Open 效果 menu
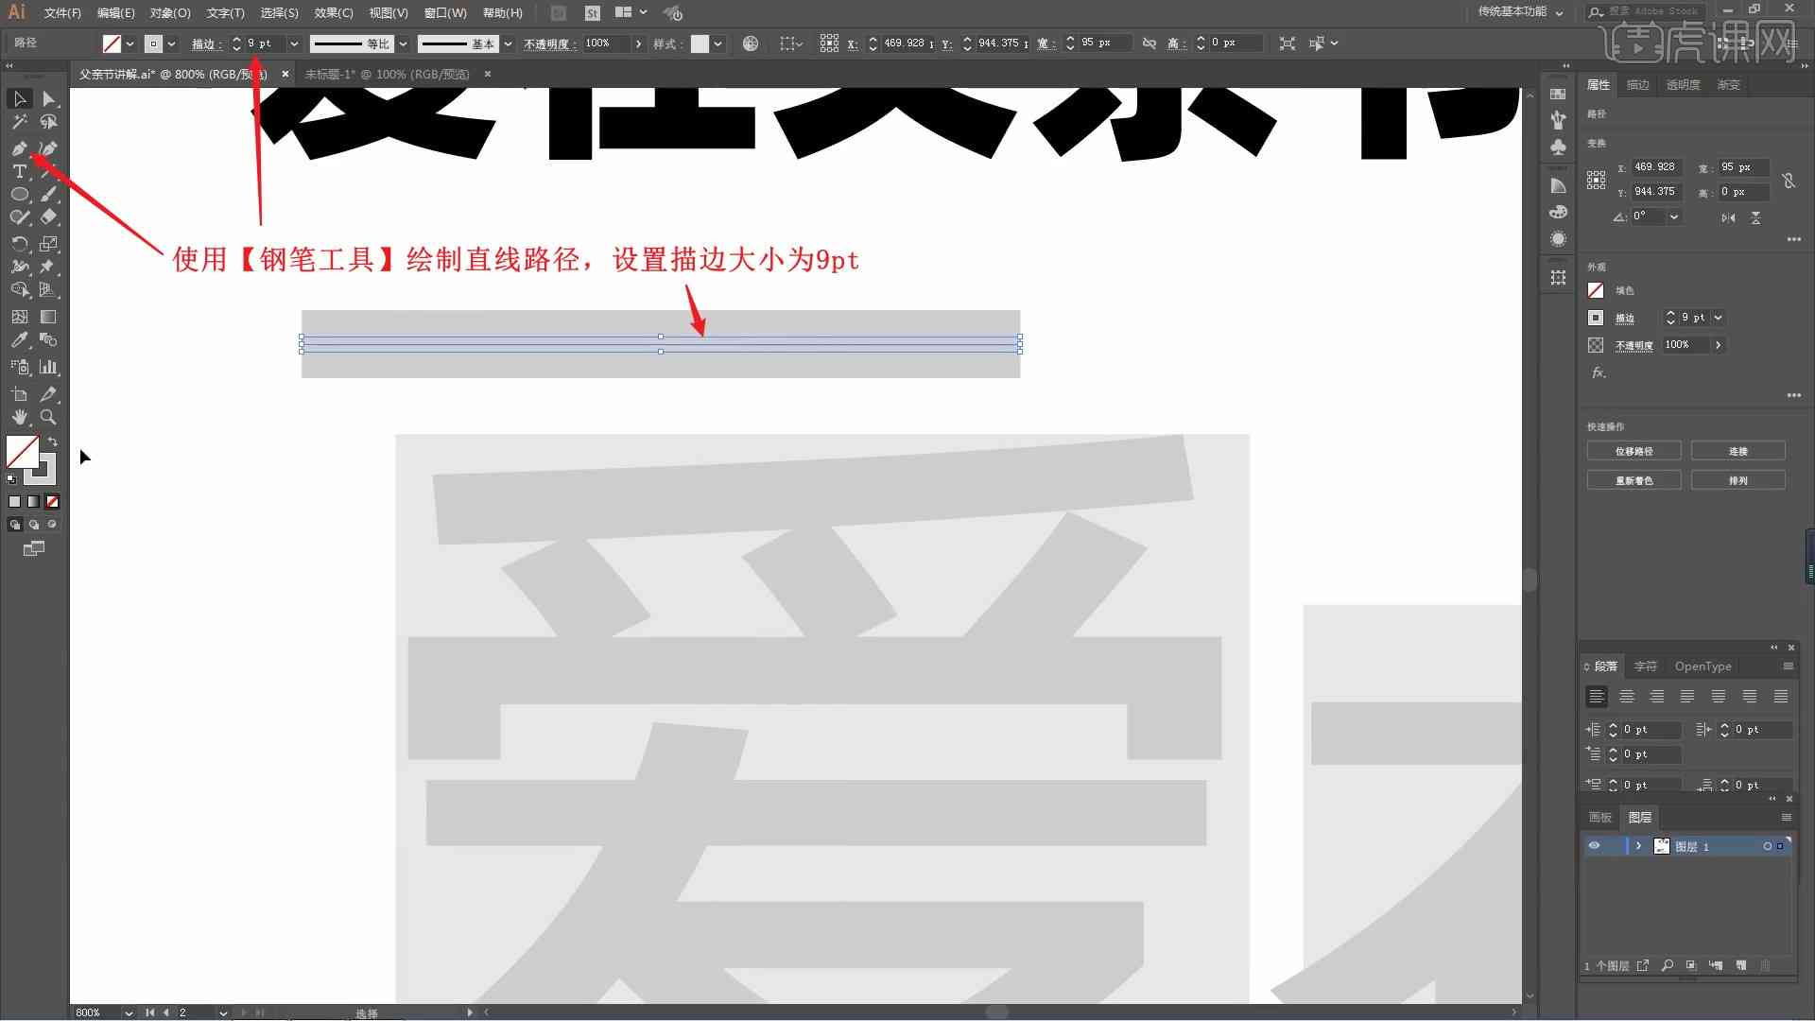 (x=329, y=12)
